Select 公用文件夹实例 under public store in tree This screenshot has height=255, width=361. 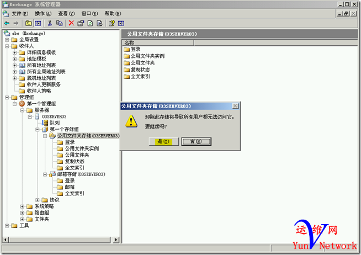(82, 148)
